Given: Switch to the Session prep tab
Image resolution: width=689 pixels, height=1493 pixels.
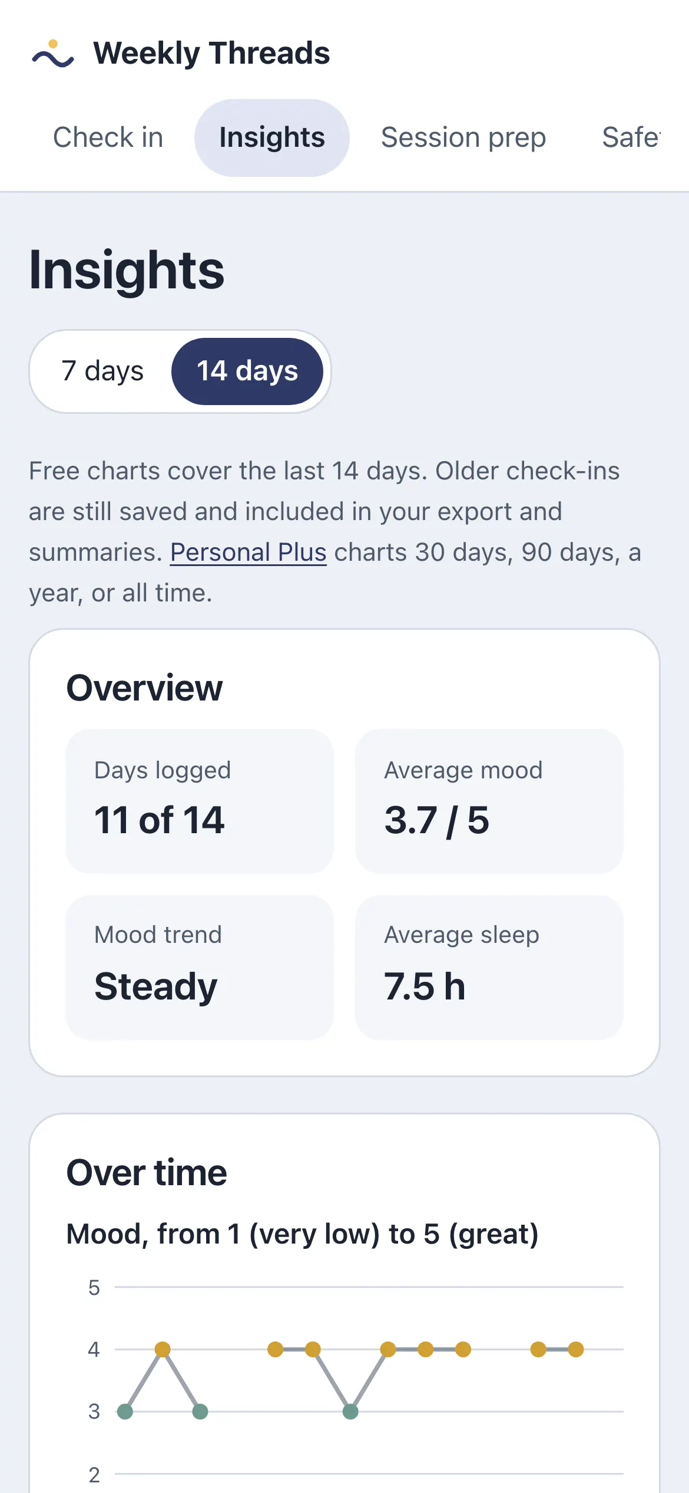Looking at the screenshot, I should point(463,138).
